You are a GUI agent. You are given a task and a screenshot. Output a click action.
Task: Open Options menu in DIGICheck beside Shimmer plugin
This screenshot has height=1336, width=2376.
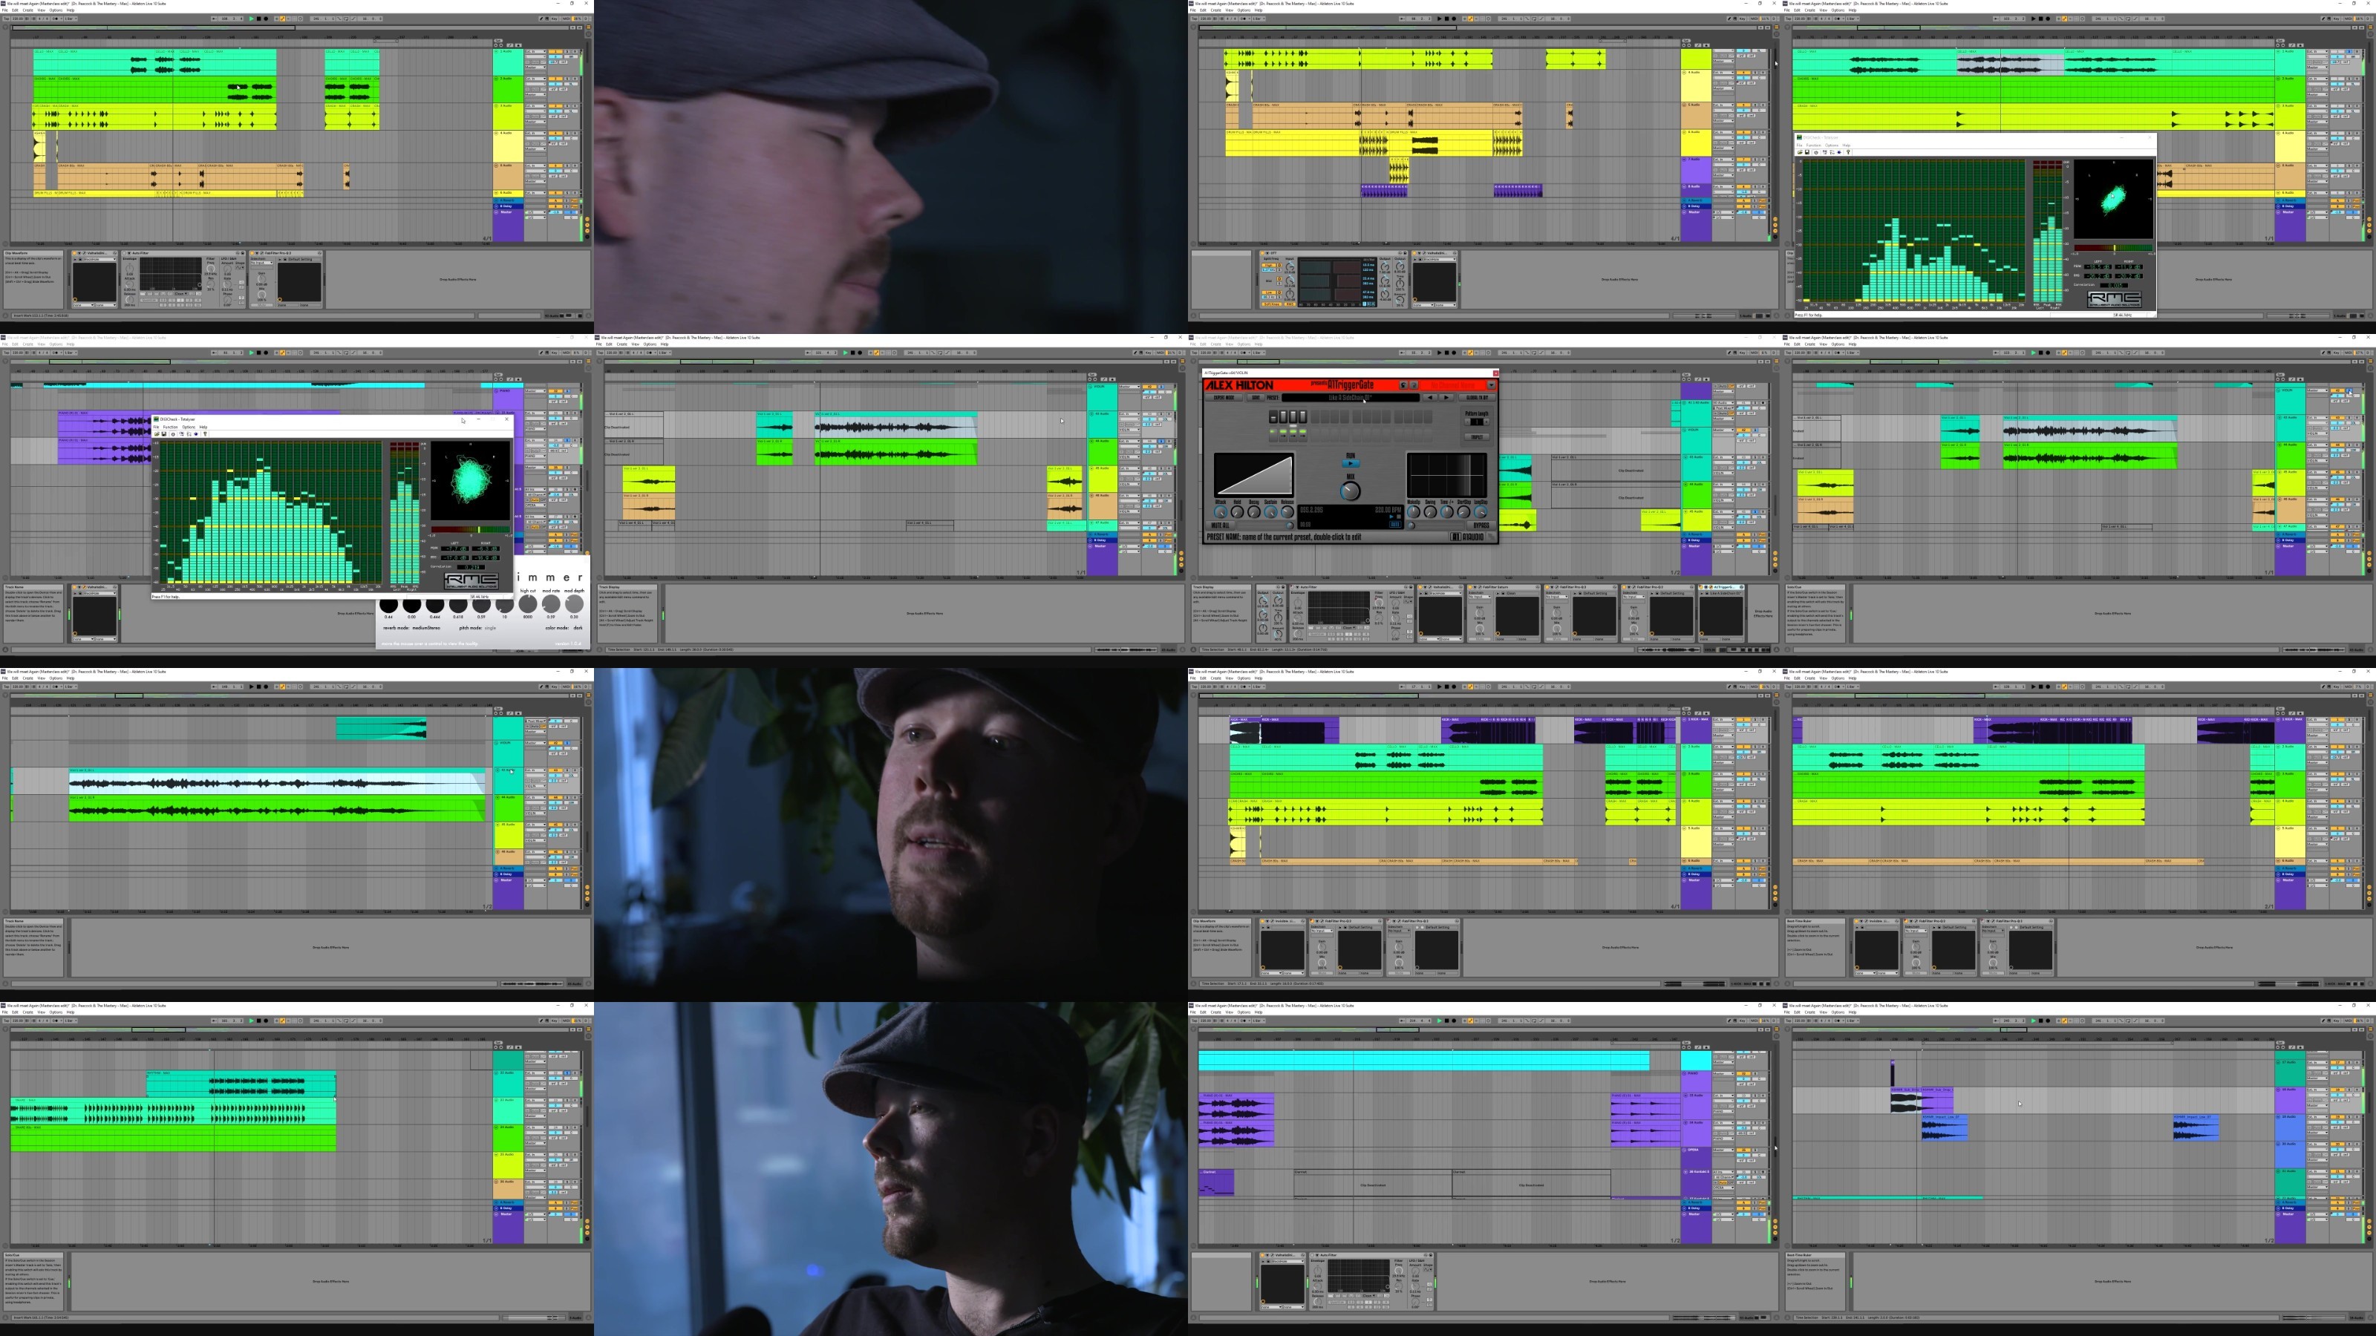click(x=188, y=427)
